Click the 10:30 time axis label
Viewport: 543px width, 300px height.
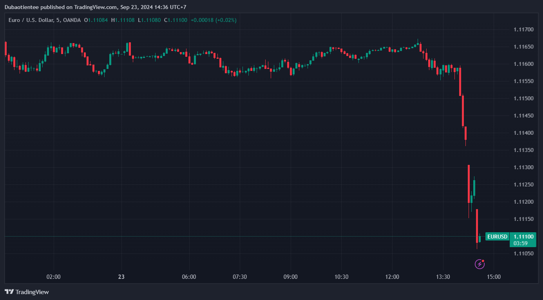pyautogui.click(x=341, y=277)
